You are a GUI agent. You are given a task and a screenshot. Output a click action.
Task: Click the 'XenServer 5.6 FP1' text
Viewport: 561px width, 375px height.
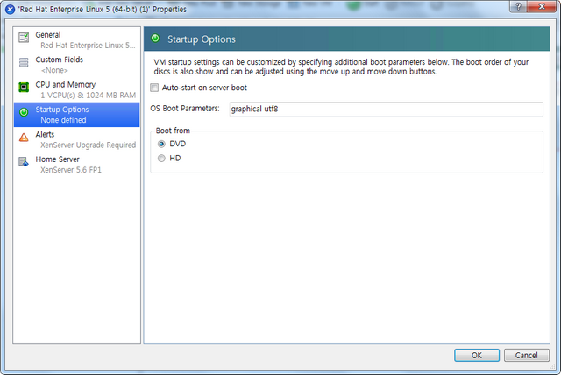tap(71, 170)
